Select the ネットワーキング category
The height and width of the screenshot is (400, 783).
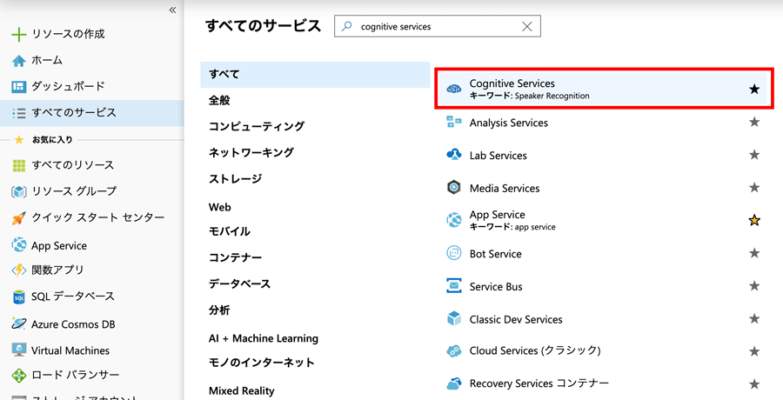(251, 153)
